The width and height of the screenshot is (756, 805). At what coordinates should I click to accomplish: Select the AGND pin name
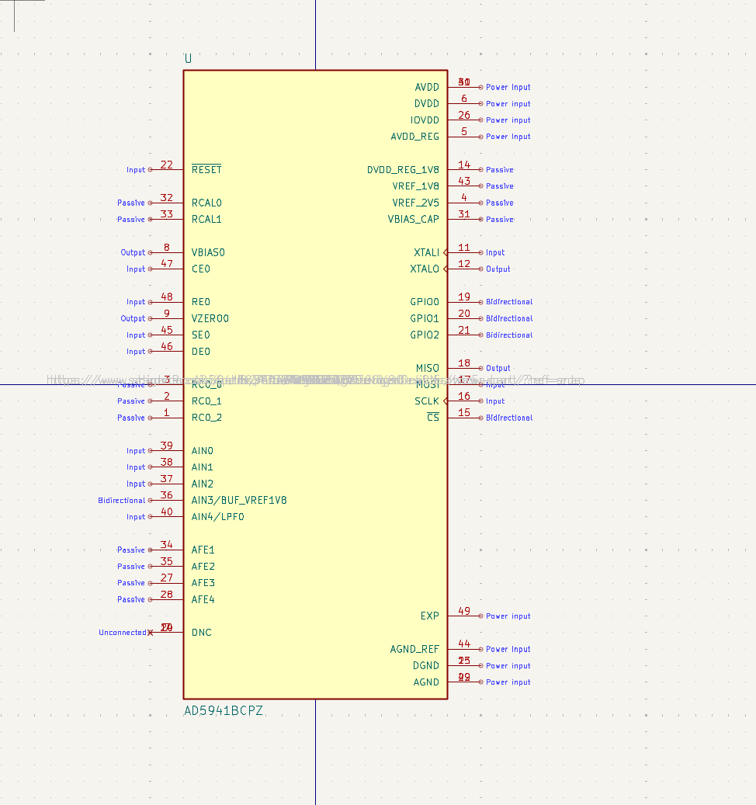[426, 682]
